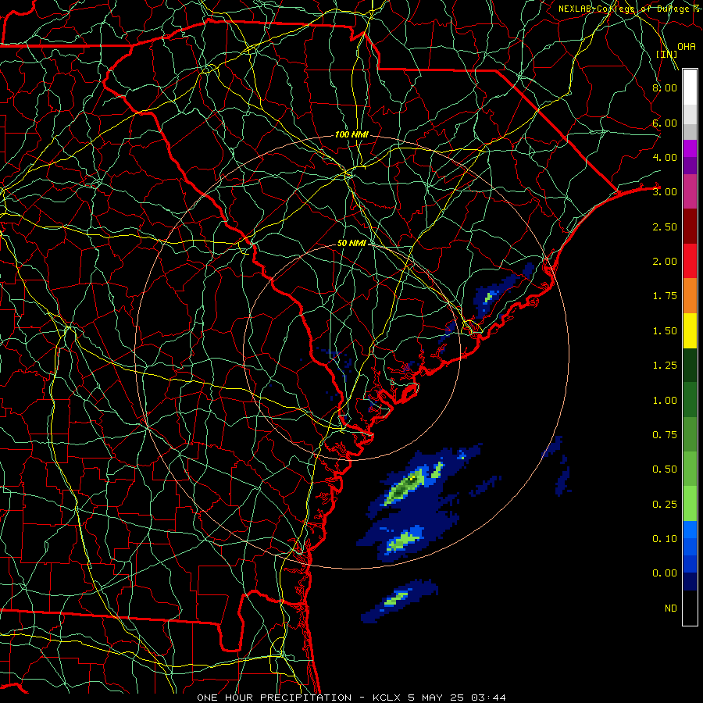Pick the yellow legend swatch
The width and height of the screenshot is (703, 703).
[x=690, y=330]
